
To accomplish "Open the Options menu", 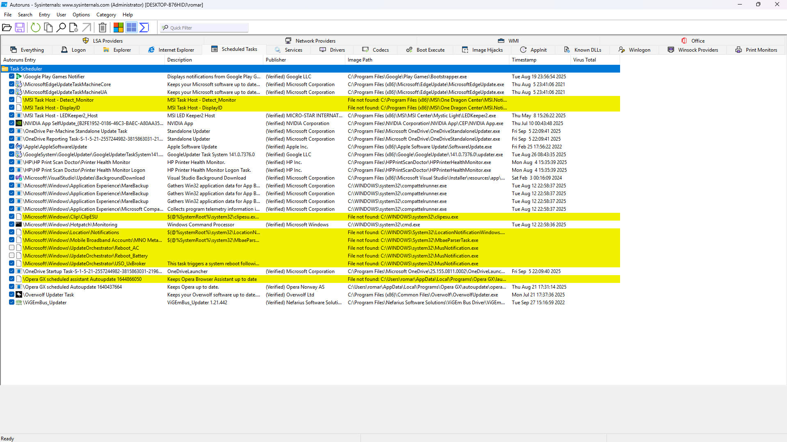I will 81,15.
